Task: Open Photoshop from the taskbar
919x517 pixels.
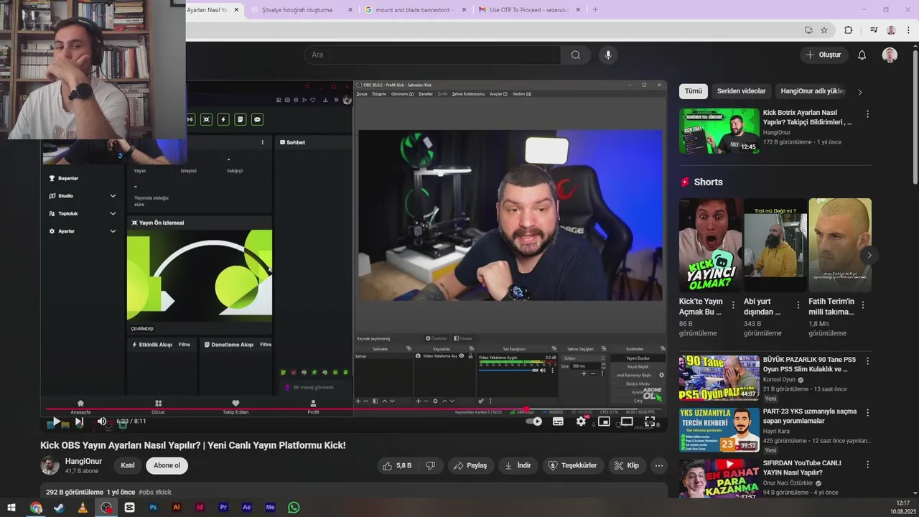Action: coord(153,507)
